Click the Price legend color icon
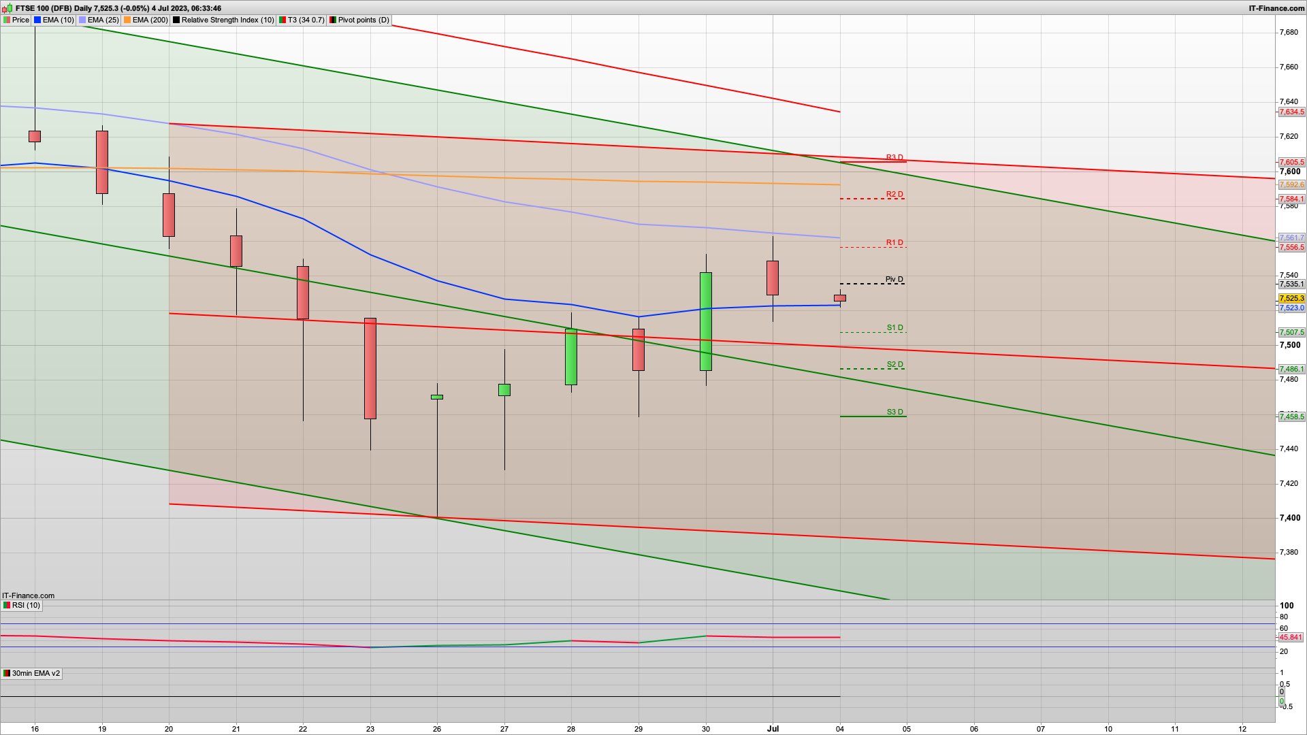 click(x=7, y=20)
